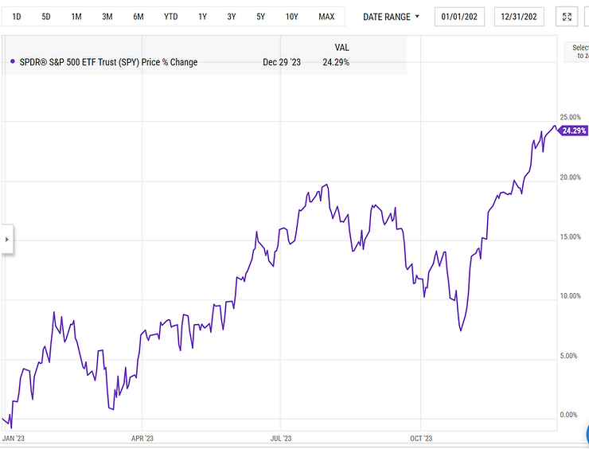Image resolution: width=589 pixels, height=449 pixels.
Task: Switch to the 5Y range
Action: pos(261,17)
